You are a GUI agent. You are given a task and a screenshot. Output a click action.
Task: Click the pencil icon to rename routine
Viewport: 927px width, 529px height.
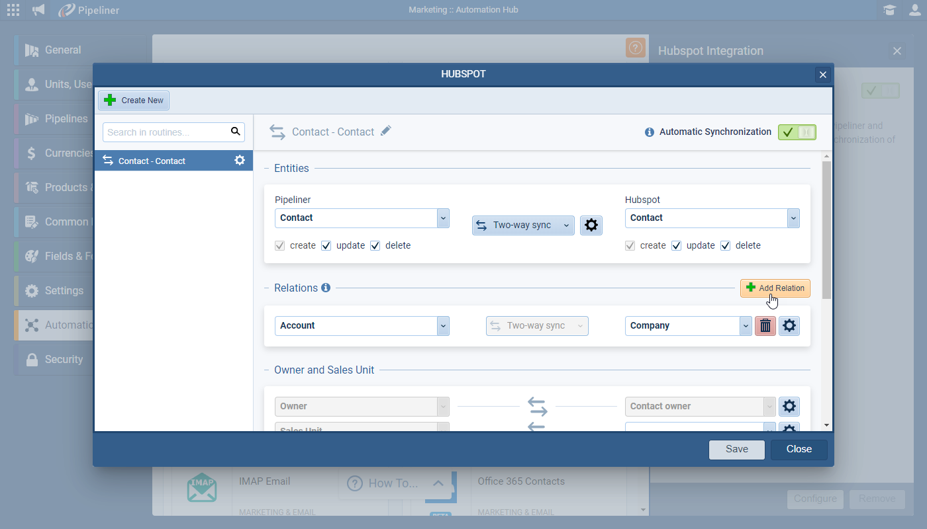click(x=386, y=131)
